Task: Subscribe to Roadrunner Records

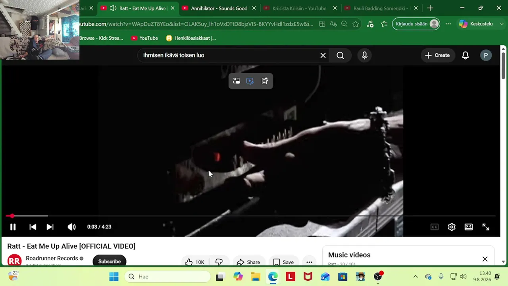Action: point(110,261)
